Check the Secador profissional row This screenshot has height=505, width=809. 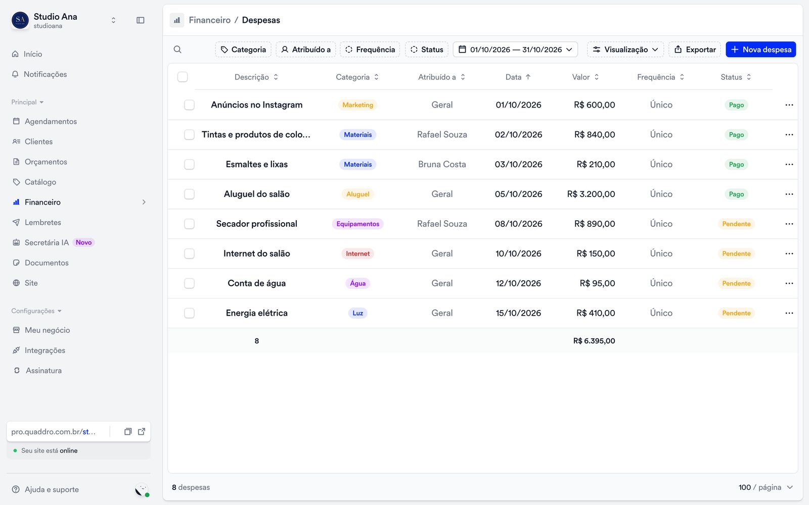click(x=189, y=224)
